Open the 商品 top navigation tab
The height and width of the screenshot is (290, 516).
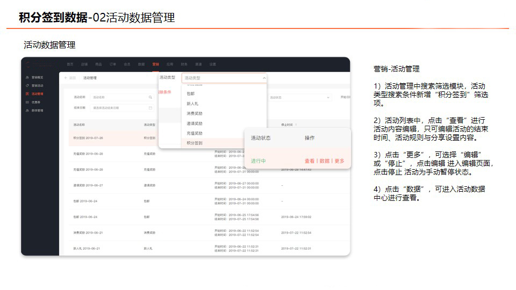pyautogui.click(x=98, y=64)
